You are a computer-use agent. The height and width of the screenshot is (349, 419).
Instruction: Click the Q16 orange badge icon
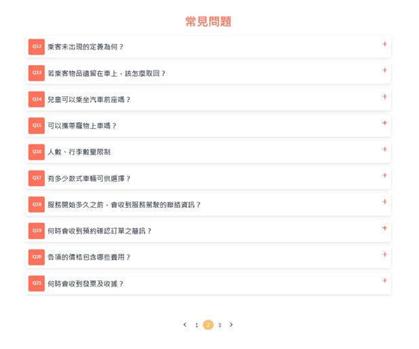pyautogui.click(x=37, y=151)
